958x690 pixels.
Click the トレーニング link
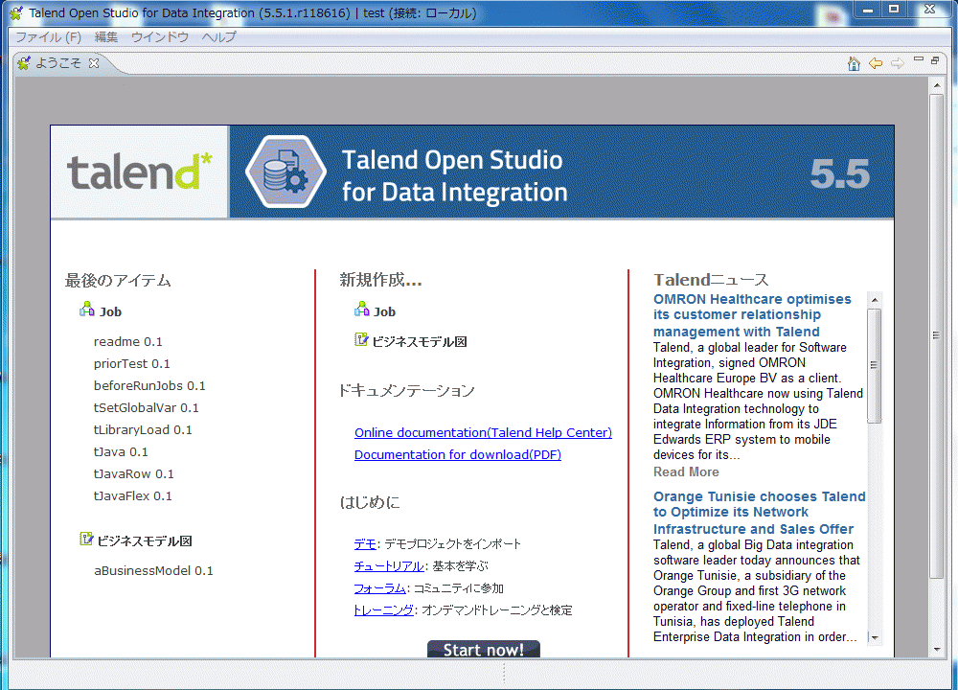[x=384, y=609]
